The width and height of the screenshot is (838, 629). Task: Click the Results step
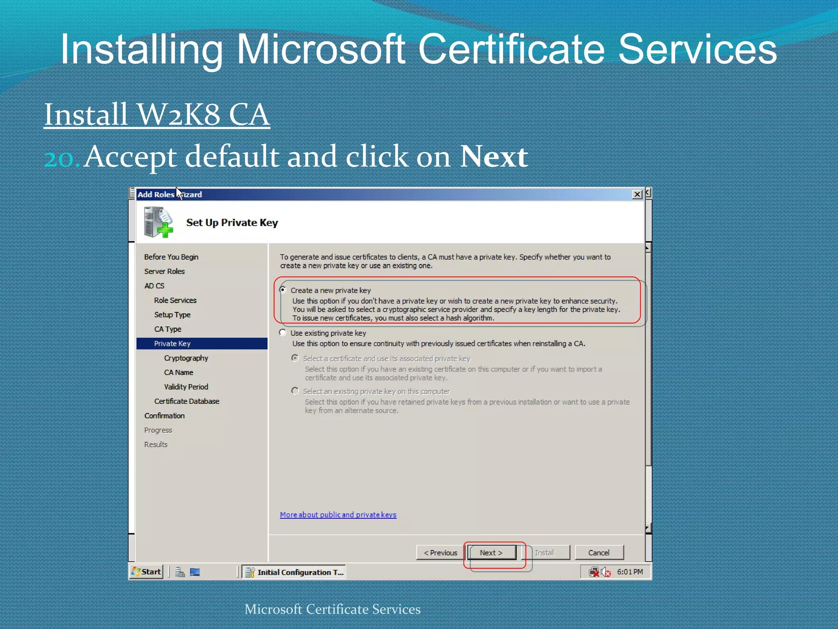(x=156, y=444)
